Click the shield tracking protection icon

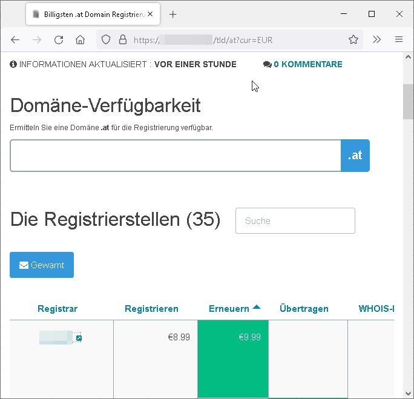tap(106, 40)
